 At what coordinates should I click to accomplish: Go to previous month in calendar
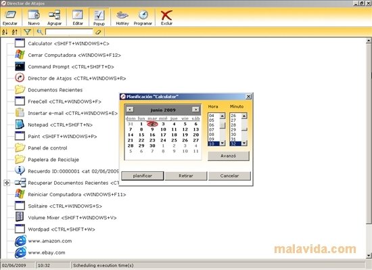coord(130,110)
